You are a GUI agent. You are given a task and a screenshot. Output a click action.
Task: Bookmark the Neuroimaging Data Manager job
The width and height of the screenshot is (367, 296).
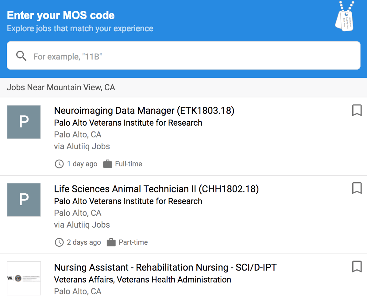pyautogui.click(x=357, y=110)
